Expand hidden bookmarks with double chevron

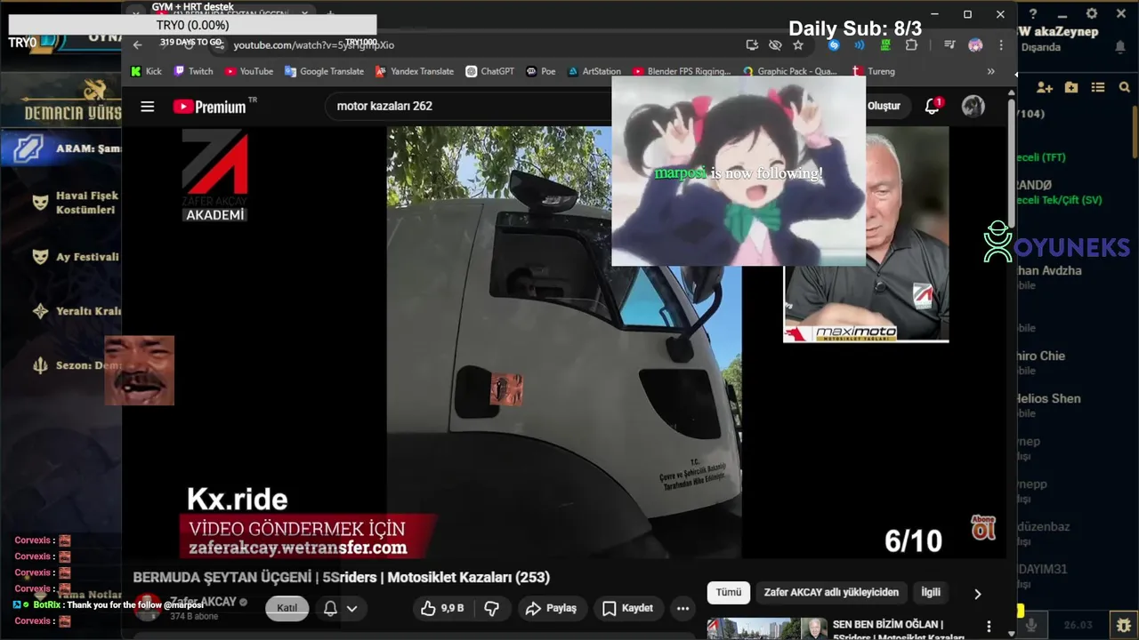click(x=990, y=71)
